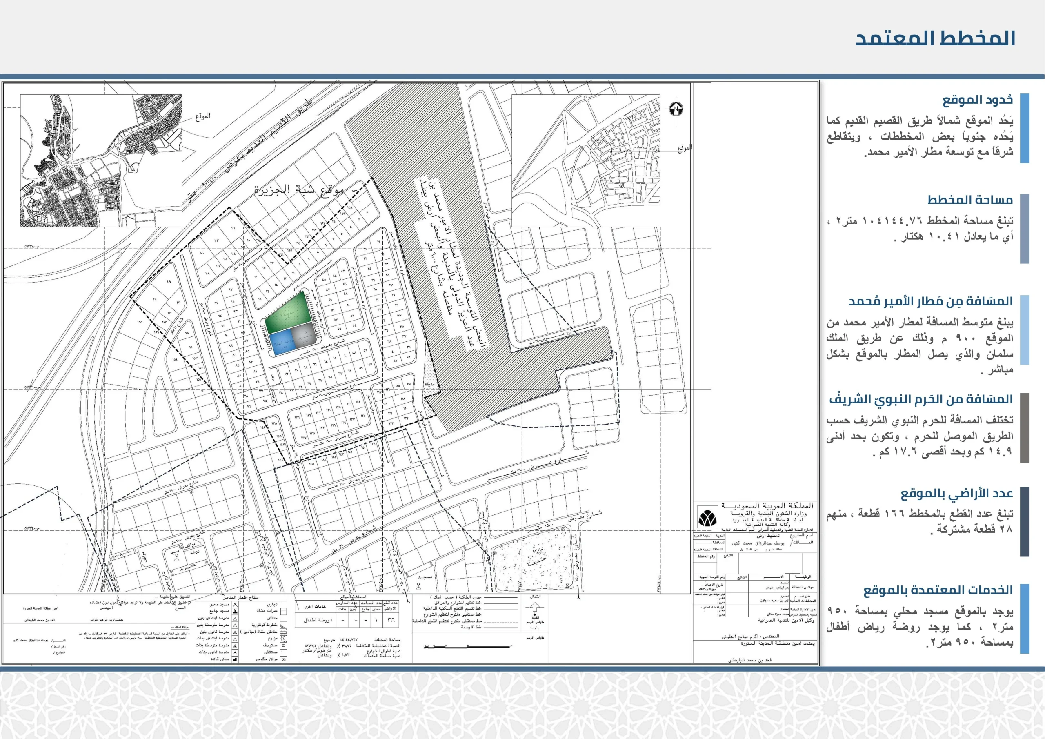
Task: Click the north arrow compass symbol on the map
Action: [x=676, y=109]
